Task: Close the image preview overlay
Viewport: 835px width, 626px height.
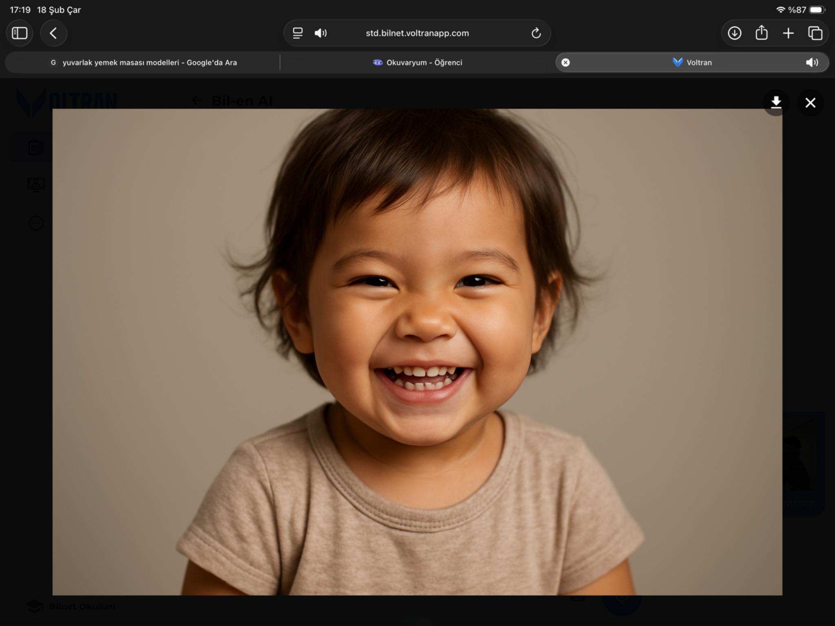Action: tap(810, 102)
